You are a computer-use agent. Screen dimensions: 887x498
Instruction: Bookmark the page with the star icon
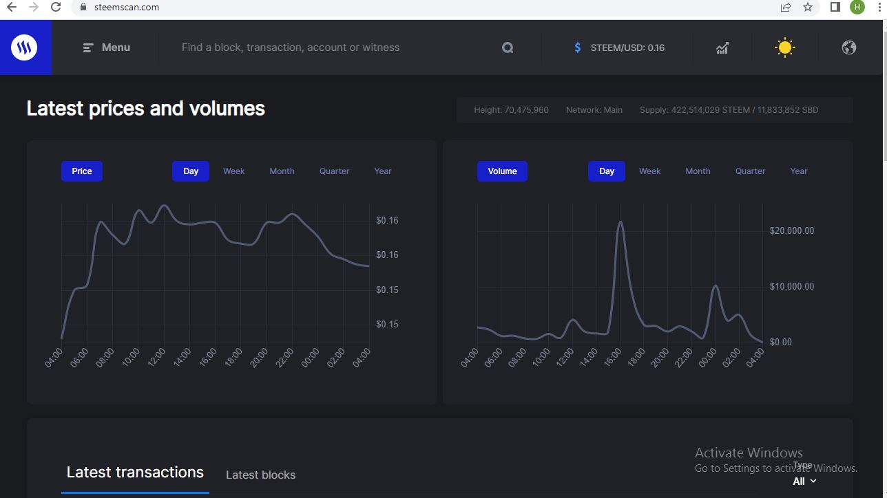(x=808, y=8)
